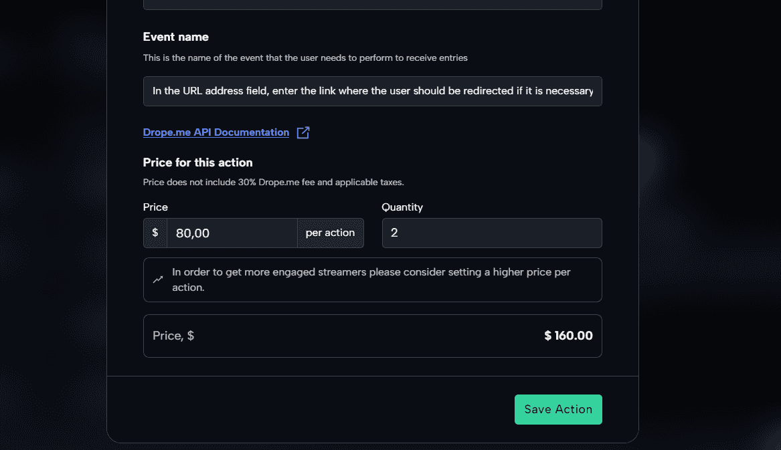Screen dimensions: 781x450
Task: Save the action with the green button
Action: [558, 409]
